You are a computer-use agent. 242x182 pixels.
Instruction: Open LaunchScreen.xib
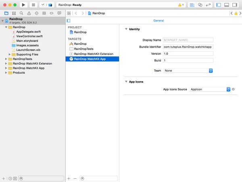pyautogui.click(x=28, y=50)
